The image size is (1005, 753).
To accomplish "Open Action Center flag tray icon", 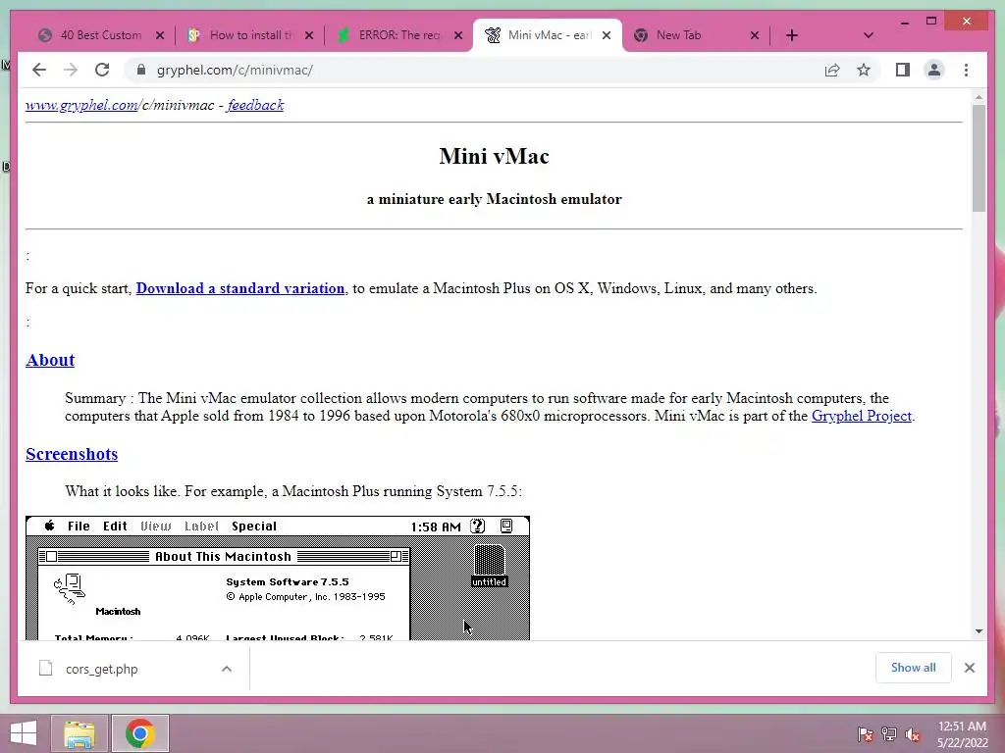I will 866,733.
